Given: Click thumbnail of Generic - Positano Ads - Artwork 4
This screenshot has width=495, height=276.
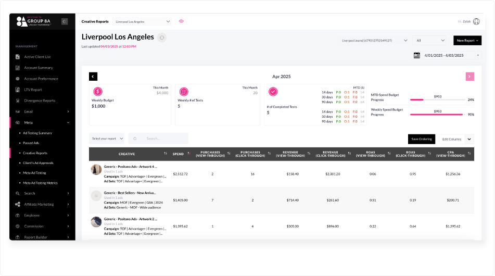Looking at the screenshot, I should [96, 170].
